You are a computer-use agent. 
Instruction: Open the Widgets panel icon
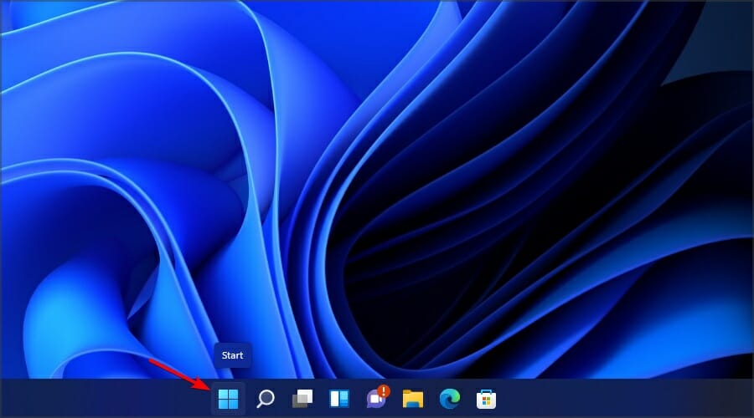[x=339, y=398]
